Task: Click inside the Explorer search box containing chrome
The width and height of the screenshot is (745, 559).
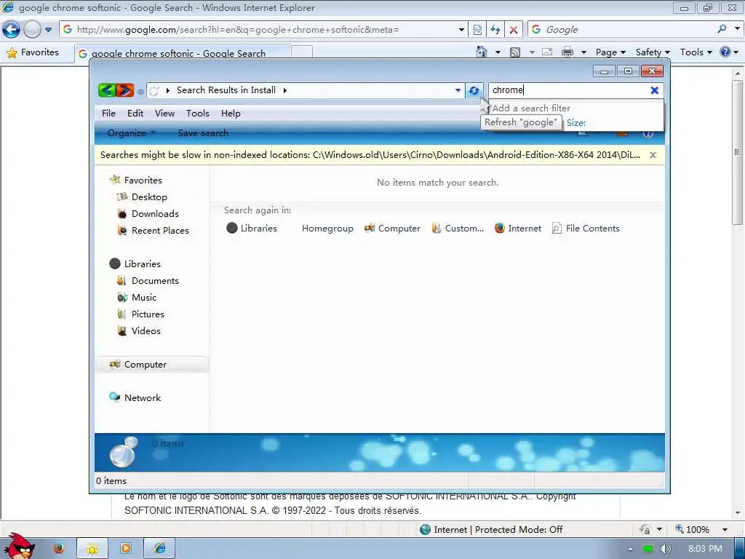Action: (x=569, y=90)
